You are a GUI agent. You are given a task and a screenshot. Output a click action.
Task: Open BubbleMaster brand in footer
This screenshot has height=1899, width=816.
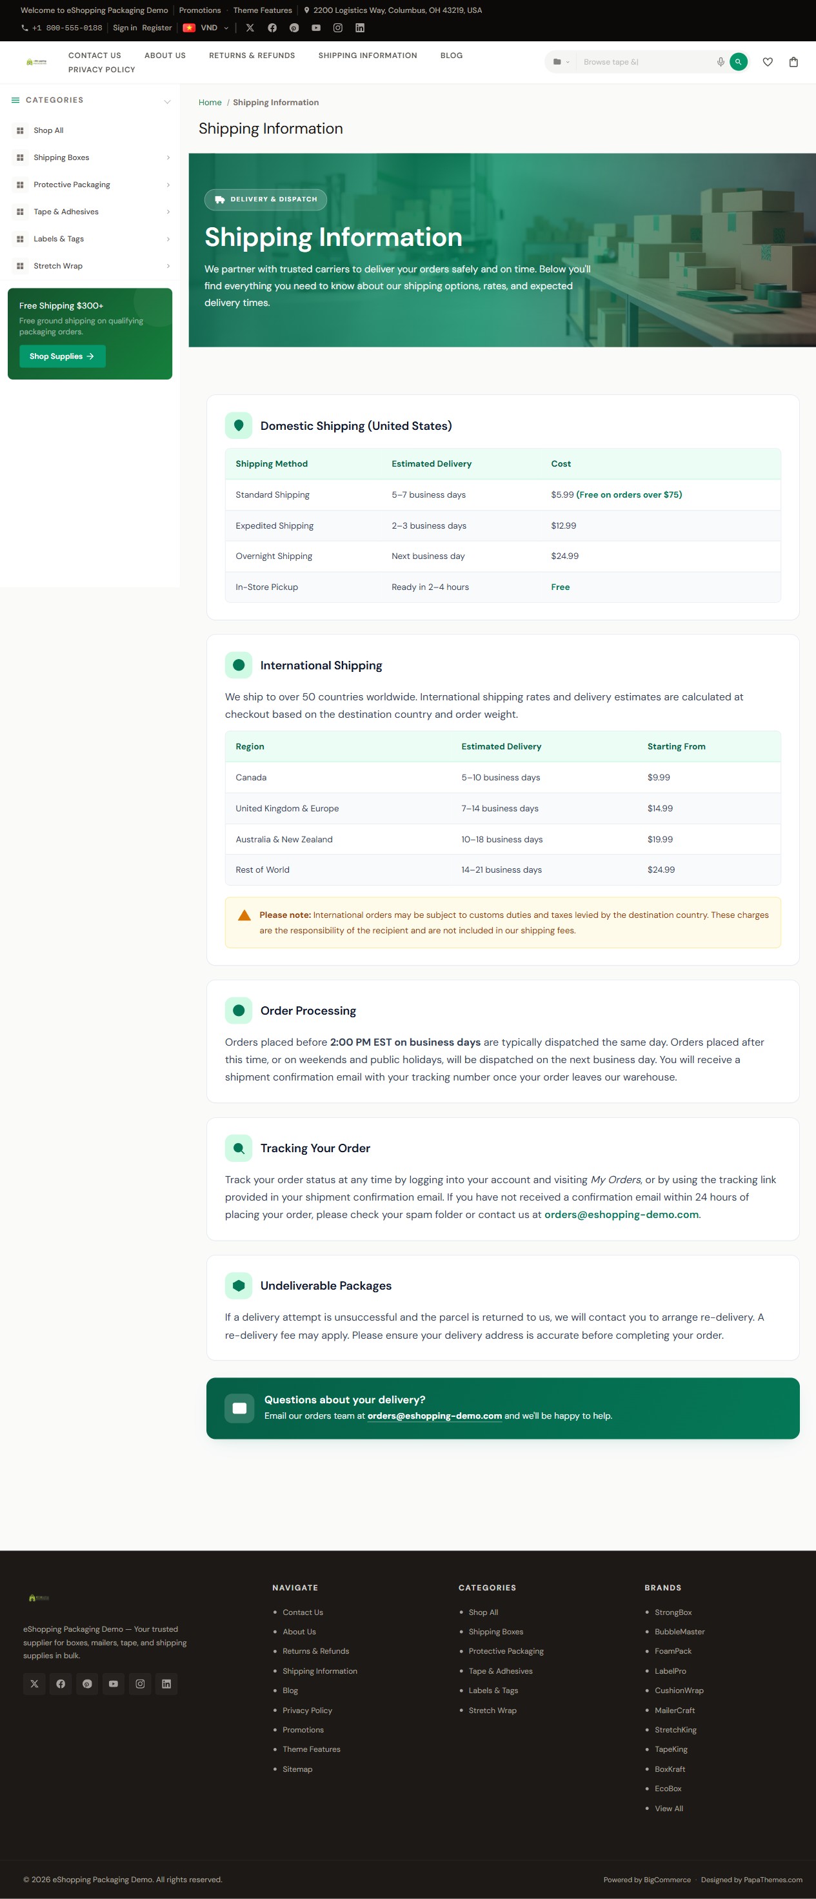tap(680, 1631)
